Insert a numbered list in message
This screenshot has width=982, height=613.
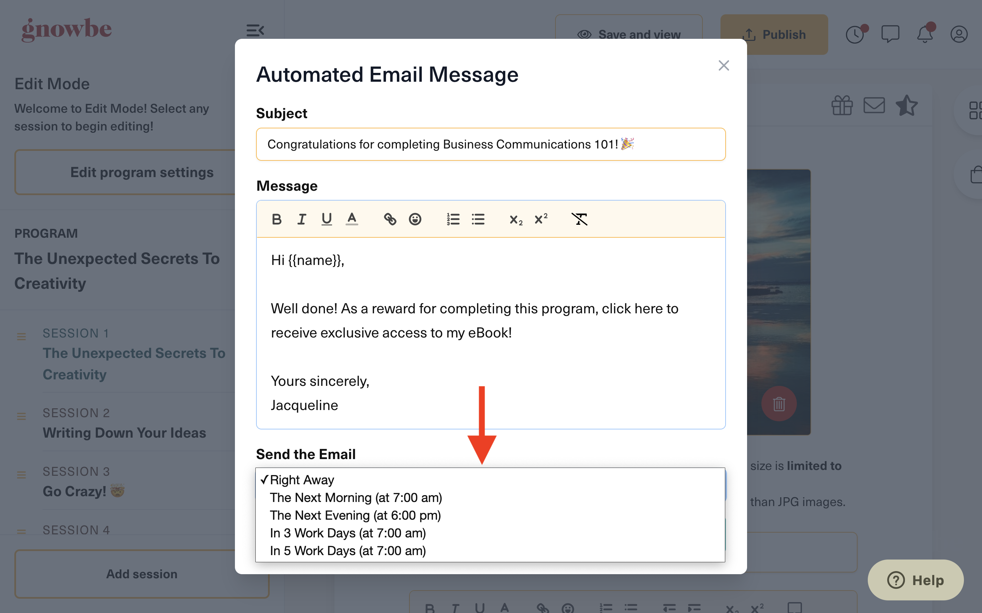point(453,219)
